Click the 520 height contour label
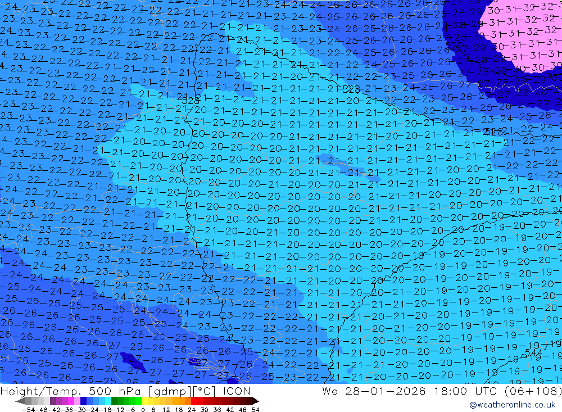Viewport: 562px width, 412px height. [455, 46]
